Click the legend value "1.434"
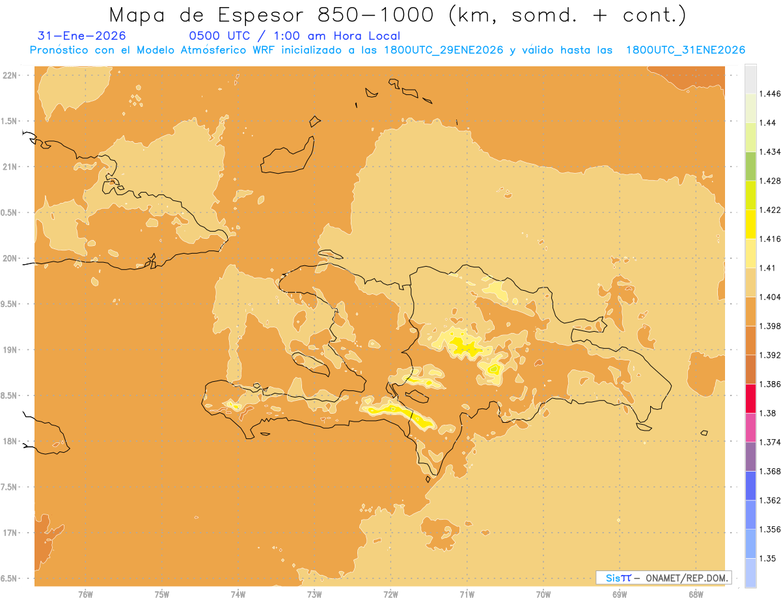 coord(771,152)
